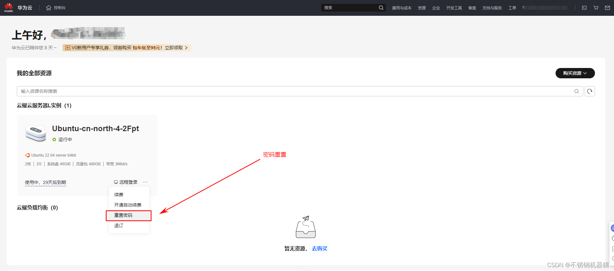Screen dimensions: 614x271
Task: Open the 费用与成本 menu
Action: coord(402,8)
